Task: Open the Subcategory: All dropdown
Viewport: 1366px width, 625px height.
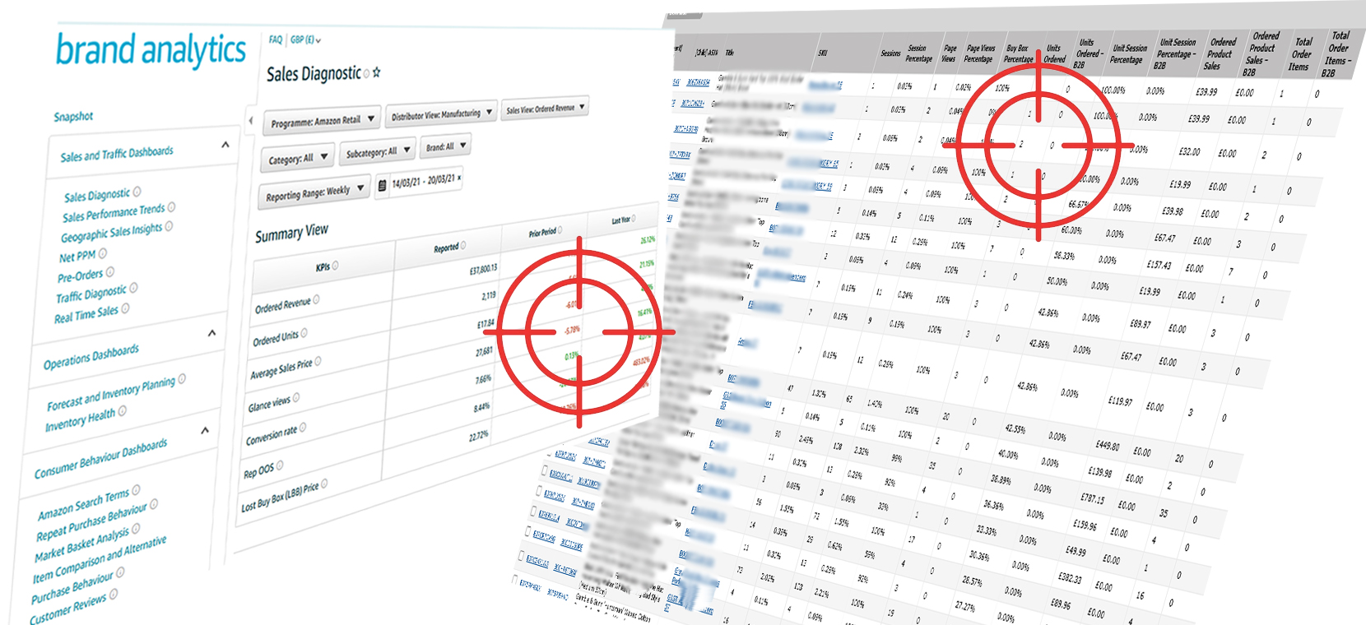Action: click(377, 151)
